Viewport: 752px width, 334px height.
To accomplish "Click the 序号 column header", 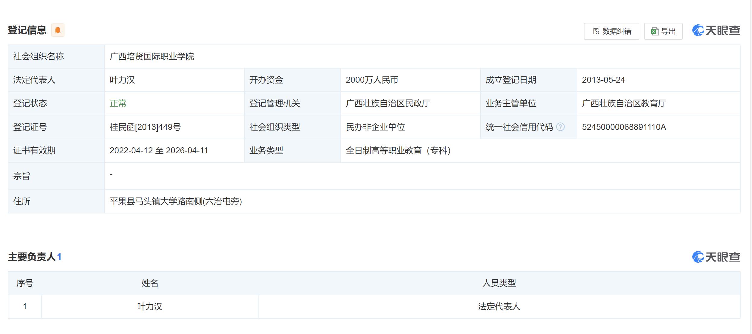I will point(25,283).
